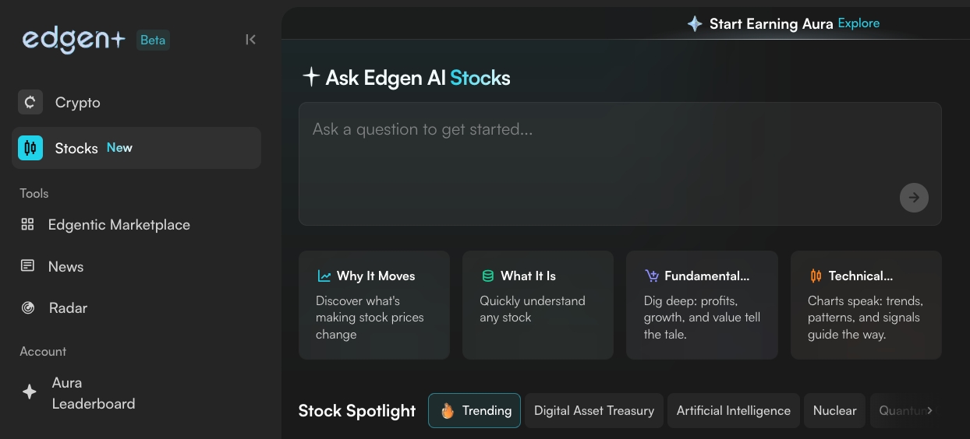Viewport: 970px width, 439px height.
Task: Switch to Artificial Intelligence spotlight tab
Action: coord(733,410)
